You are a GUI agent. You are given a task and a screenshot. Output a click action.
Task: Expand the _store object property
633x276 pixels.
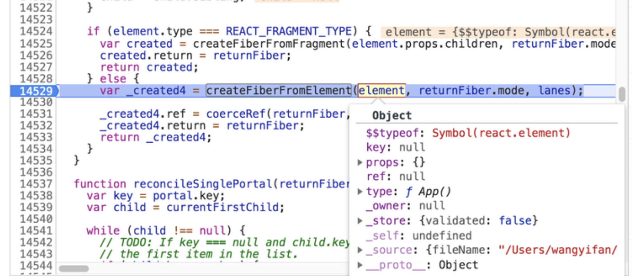359,221
